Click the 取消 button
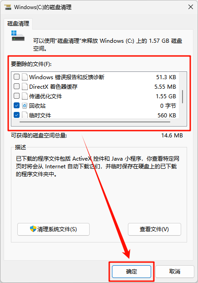This screenshot has width=198, height=283. point(174,272)
